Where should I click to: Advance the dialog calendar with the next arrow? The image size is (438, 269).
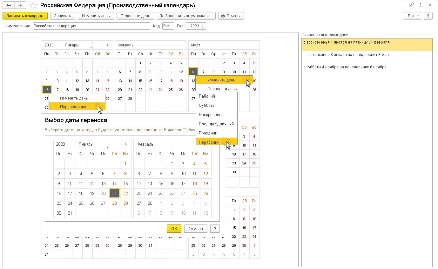pyautogui.click(x=126, y=144)
